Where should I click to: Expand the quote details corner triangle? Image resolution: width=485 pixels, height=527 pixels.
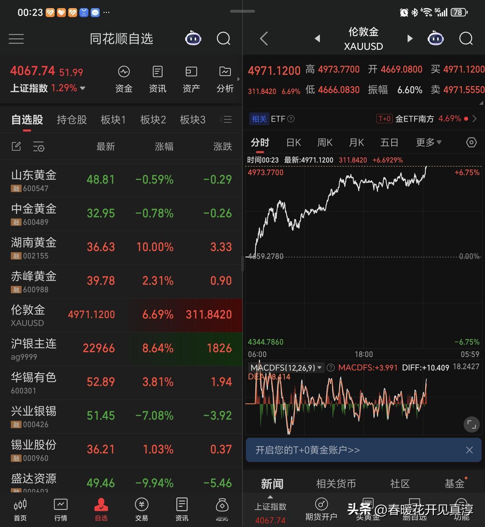[481, 103]
